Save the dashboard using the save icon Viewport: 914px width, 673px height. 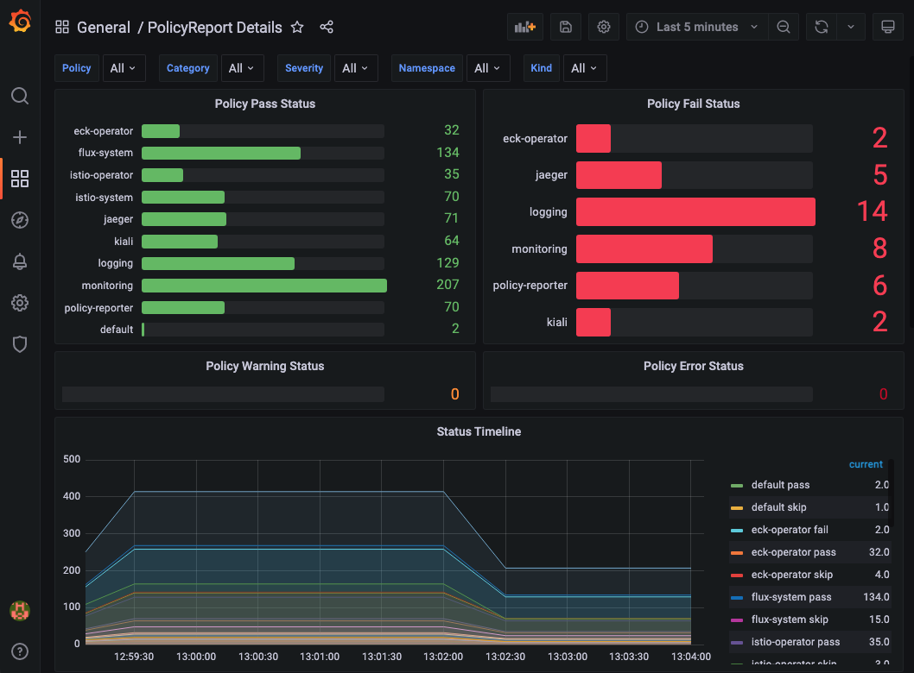point(565,26)
